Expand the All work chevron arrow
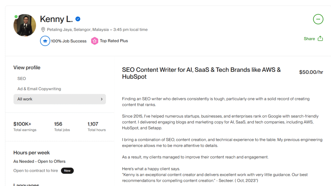 click(101, 99)
